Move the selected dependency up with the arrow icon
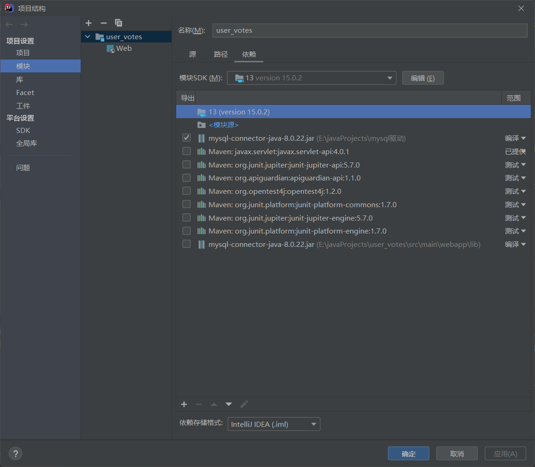Screen dimensions: 535x467 [214, 404]
